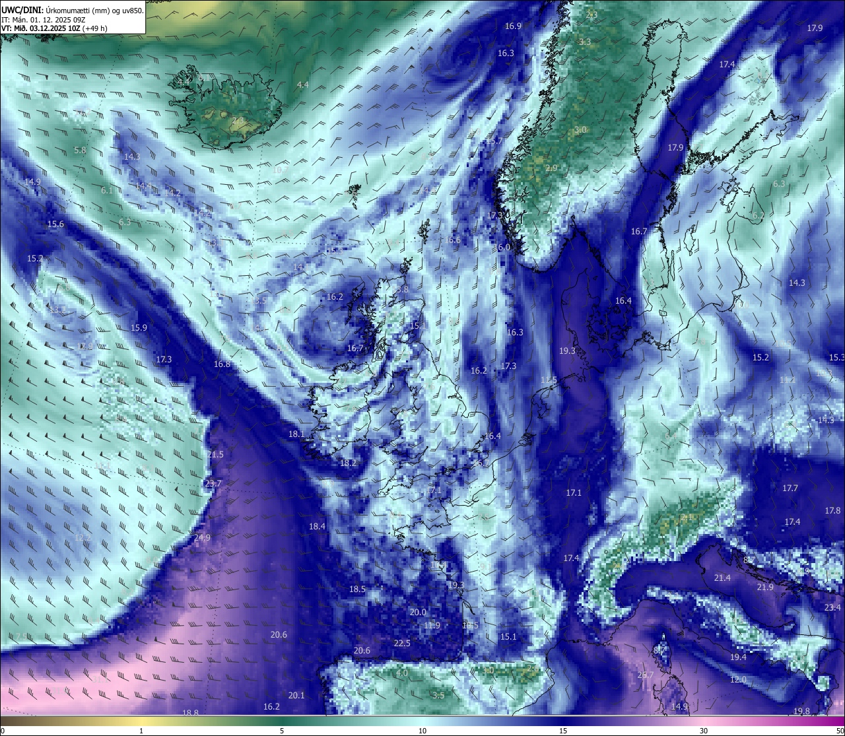Click the map value '17.8'
Viewport: 845px width, 736px height.
[x=832, y=510]
